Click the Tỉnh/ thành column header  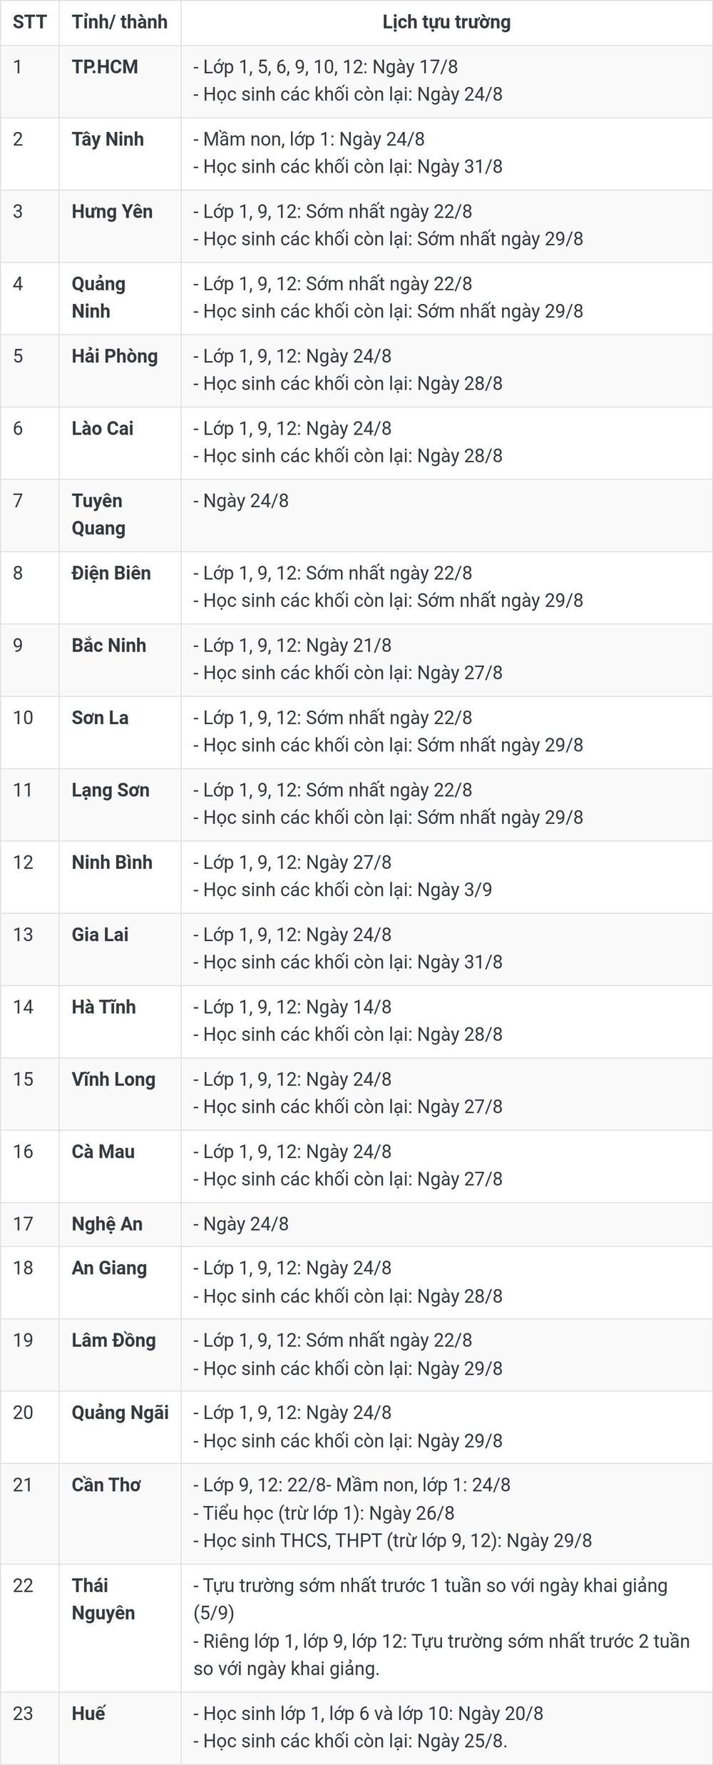tap(120, 22)
